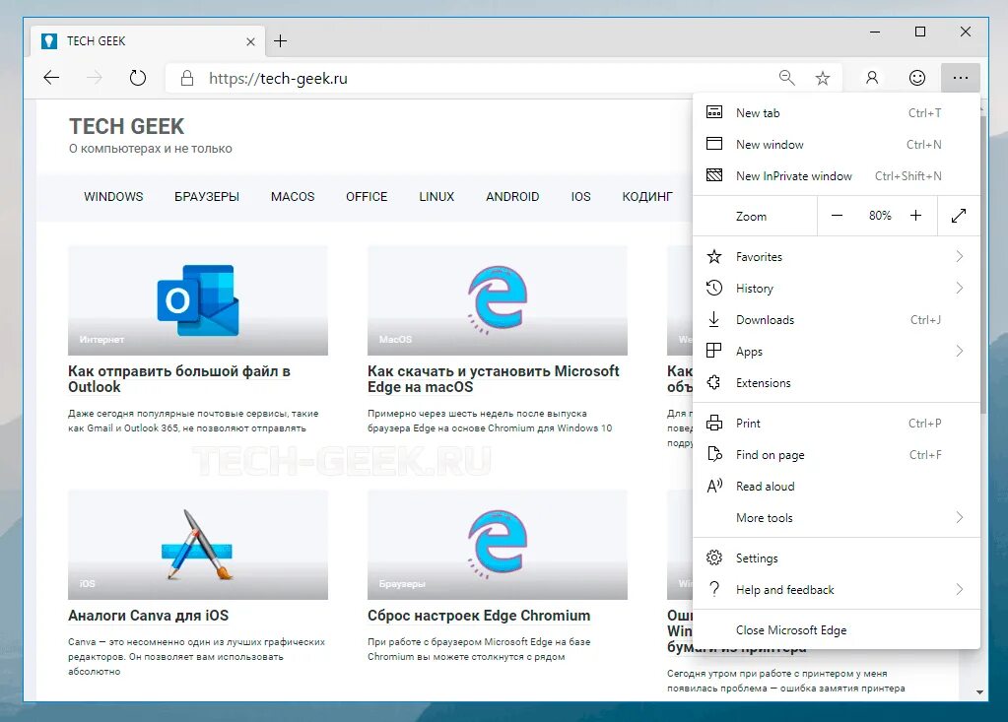Add page to favorites with star icon
This screenshot has width=1008, height=722.
822,79
